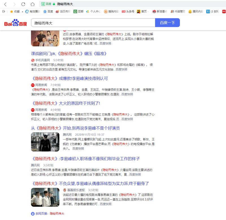Screen dimensions: 226x220
Task: Click the green secure lock icon
Action: click(x=54, y=4)
